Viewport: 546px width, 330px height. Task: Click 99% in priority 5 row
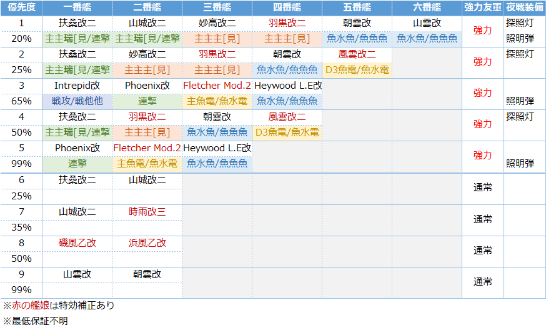21,163
